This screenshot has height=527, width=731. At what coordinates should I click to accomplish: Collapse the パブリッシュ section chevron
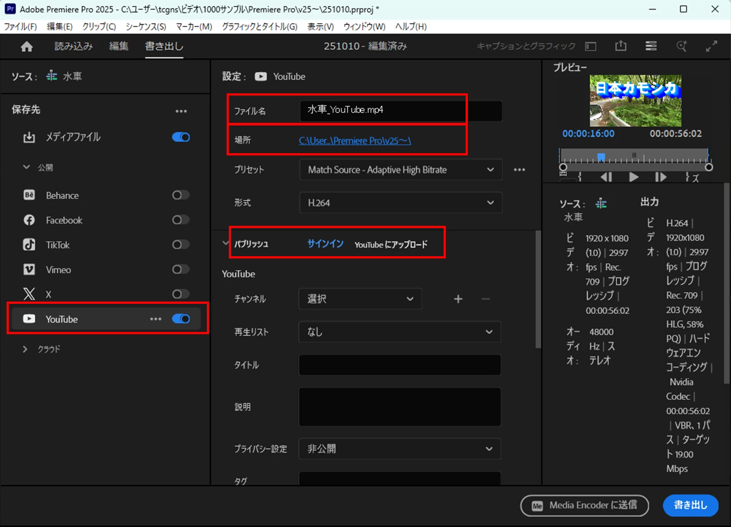coord(226,243)
